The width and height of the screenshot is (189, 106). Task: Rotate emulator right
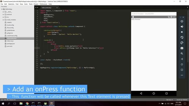point(182,43)
